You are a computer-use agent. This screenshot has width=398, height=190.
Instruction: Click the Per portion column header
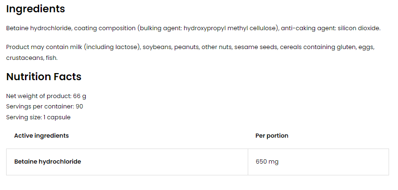(272, 136)
